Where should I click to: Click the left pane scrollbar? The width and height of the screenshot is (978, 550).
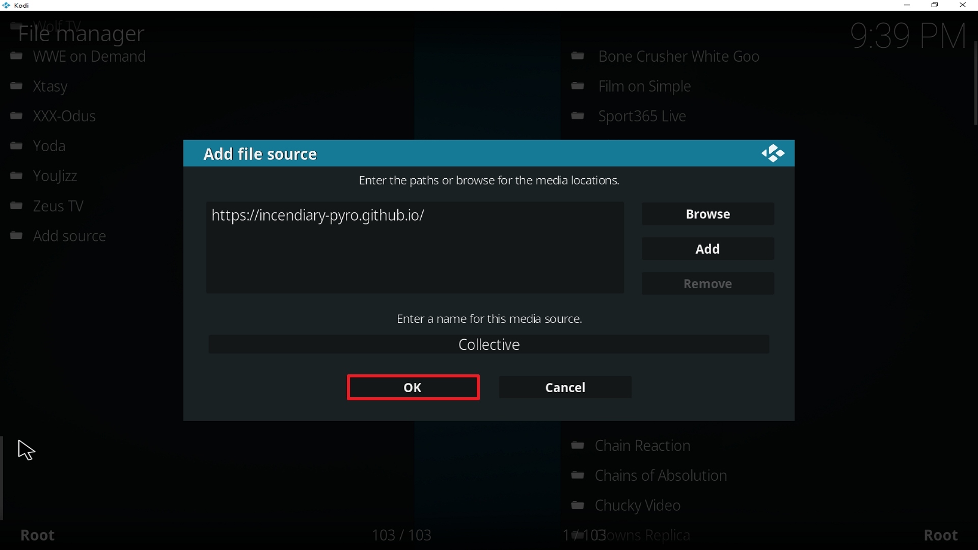tap(2, 478)
